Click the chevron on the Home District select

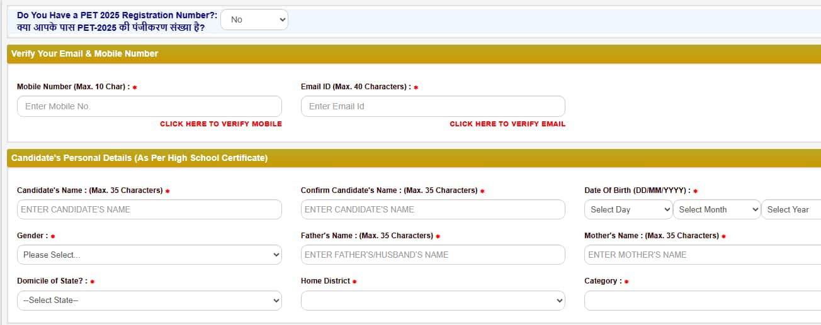click(560, 300)
